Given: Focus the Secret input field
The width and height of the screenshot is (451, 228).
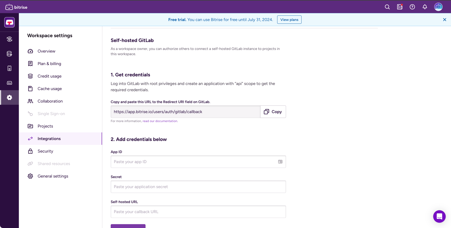Looking at the screenshot, I should tap(198, 187).
